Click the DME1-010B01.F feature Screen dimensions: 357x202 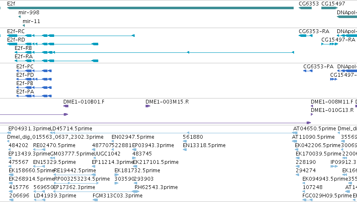click(66, 106)
